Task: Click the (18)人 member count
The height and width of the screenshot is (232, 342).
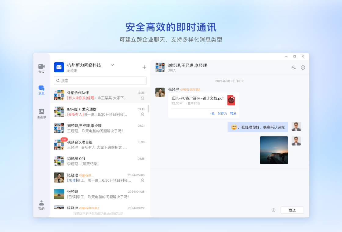Action: [x=172, y=71]
